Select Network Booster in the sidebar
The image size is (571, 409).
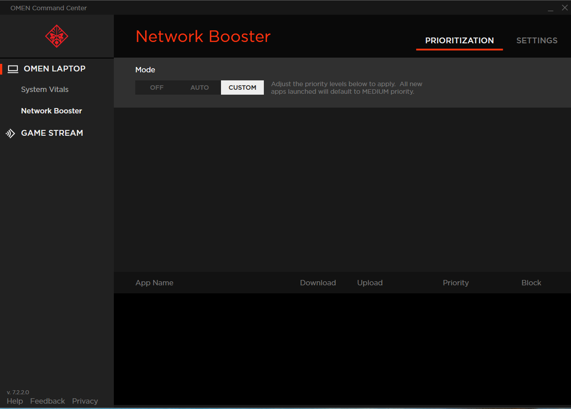[x=51, y=110]
